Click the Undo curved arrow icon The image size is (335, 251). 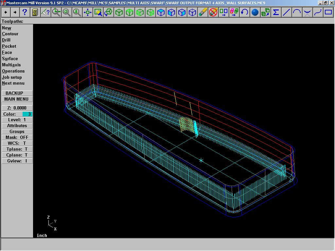(245, 12)
